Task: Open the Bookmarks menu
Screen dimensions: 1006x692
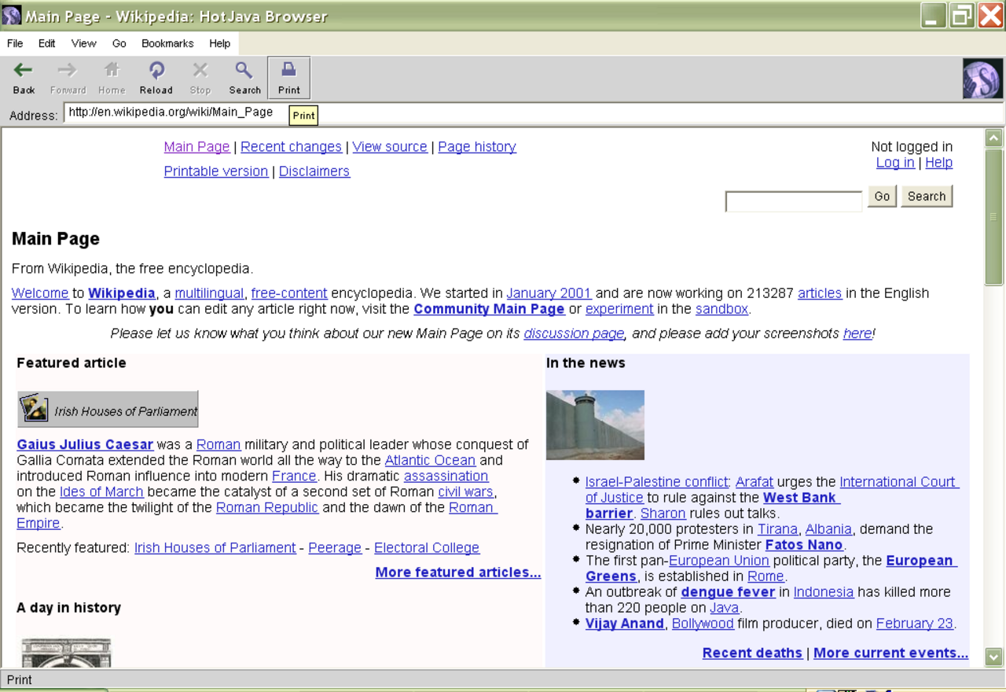Action: pyautogui.click(x=167, y=43)
